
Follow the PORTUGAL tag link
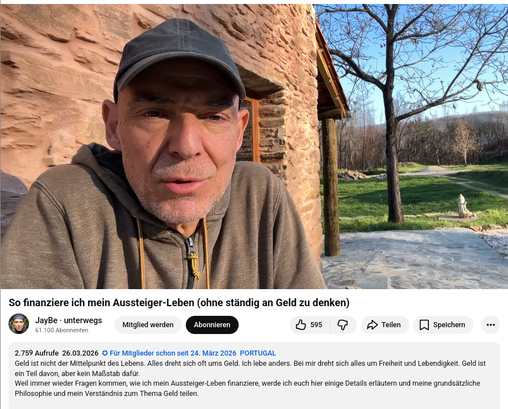[x=258, y=353]
